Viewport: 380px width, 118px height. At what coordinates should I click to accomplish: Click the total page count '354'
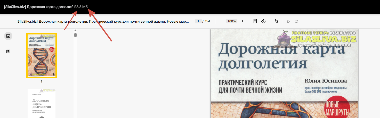(x=207, y=21)
